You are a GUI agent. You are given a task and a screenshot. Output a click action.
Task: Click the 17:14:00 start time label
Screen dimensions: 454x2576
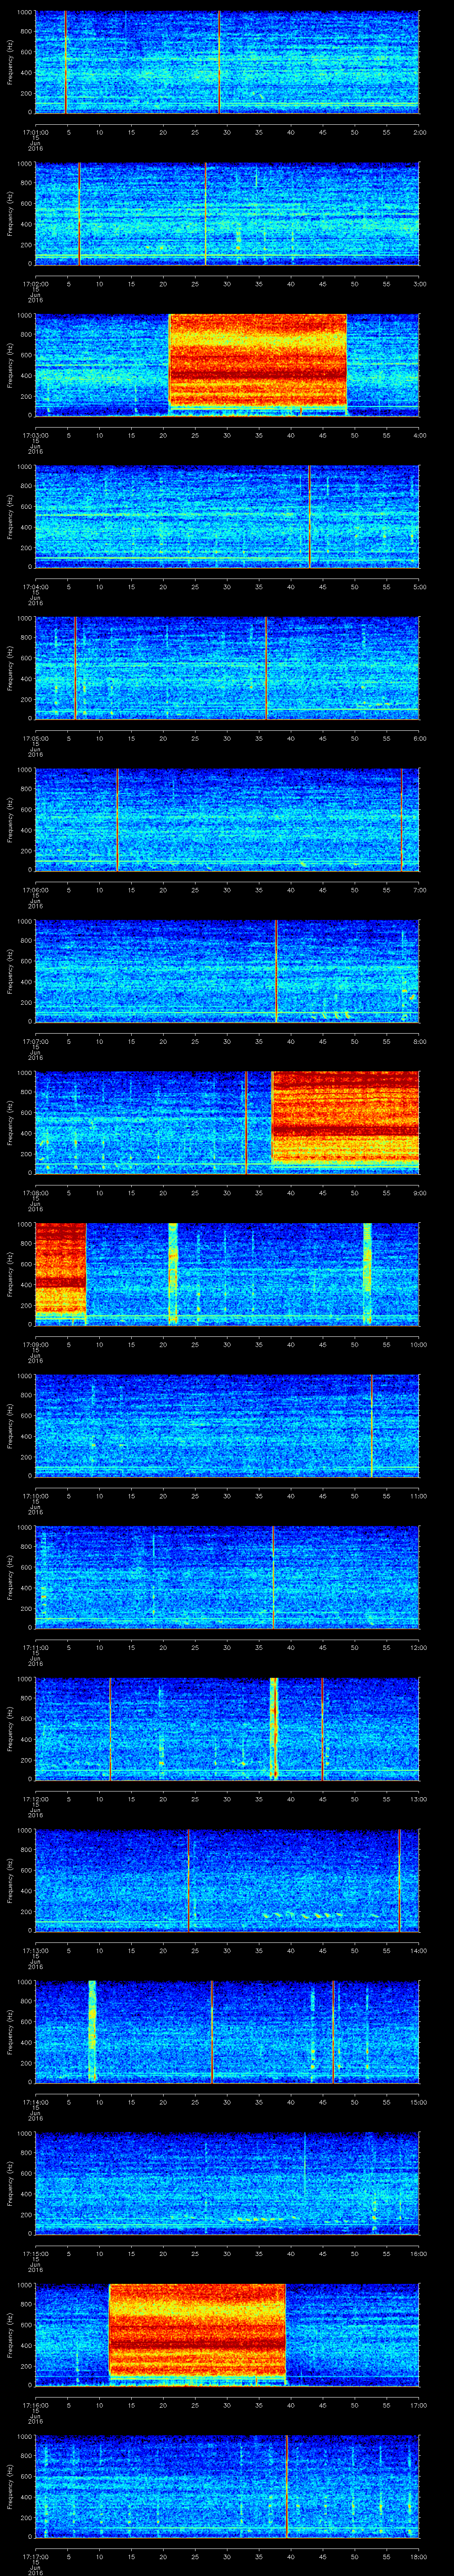coord(35,2101)
